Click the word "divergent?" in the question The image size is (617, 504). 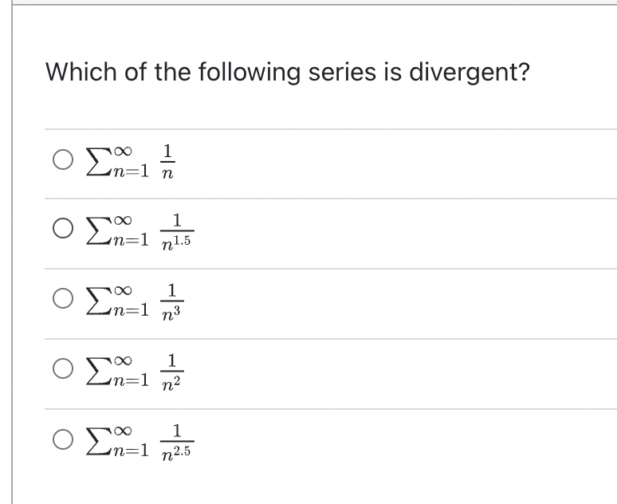point(470,73)
